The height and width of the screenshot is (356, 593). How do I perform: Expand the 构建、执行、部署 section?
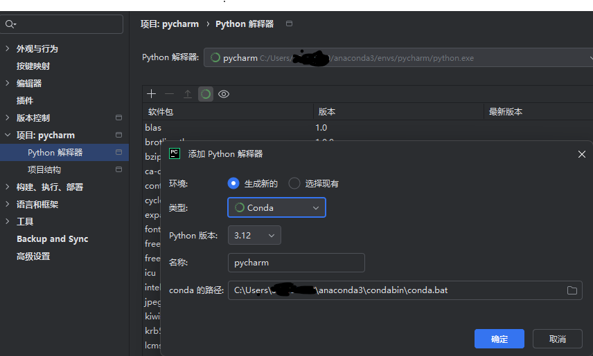point(7,187)
